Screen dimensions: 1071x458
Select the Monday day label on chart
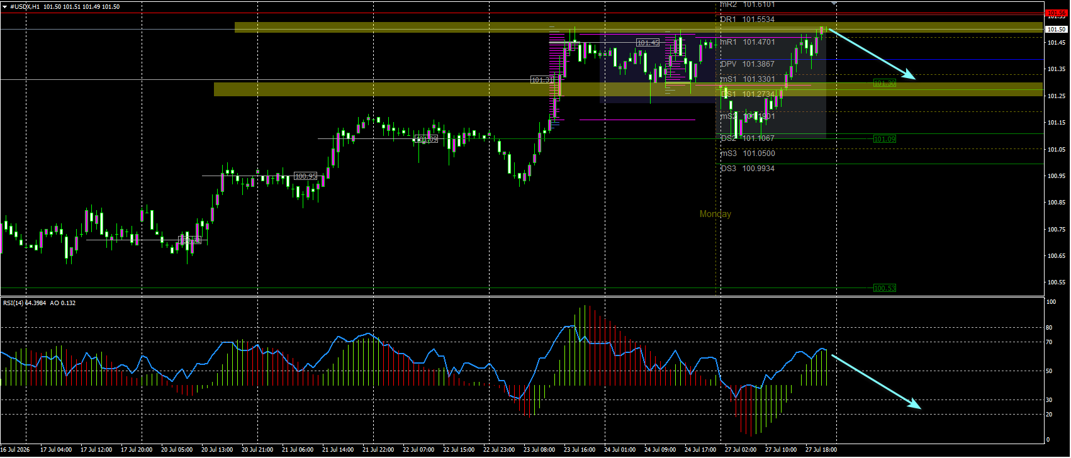[715, 214]
